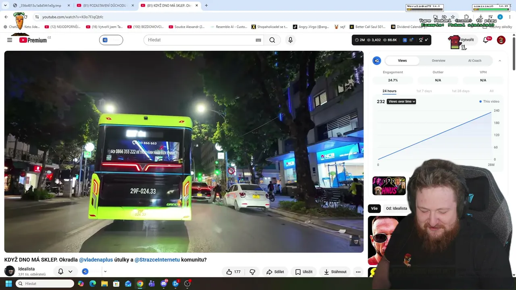Open the tab search dropdown in Chrome

tap(5, 6)
